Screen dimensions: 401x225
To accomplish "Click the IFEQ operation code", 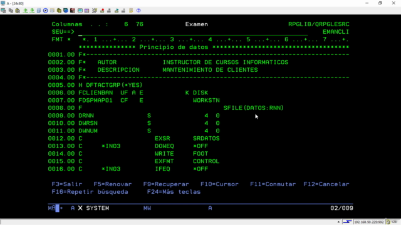I will click(162, 169).
